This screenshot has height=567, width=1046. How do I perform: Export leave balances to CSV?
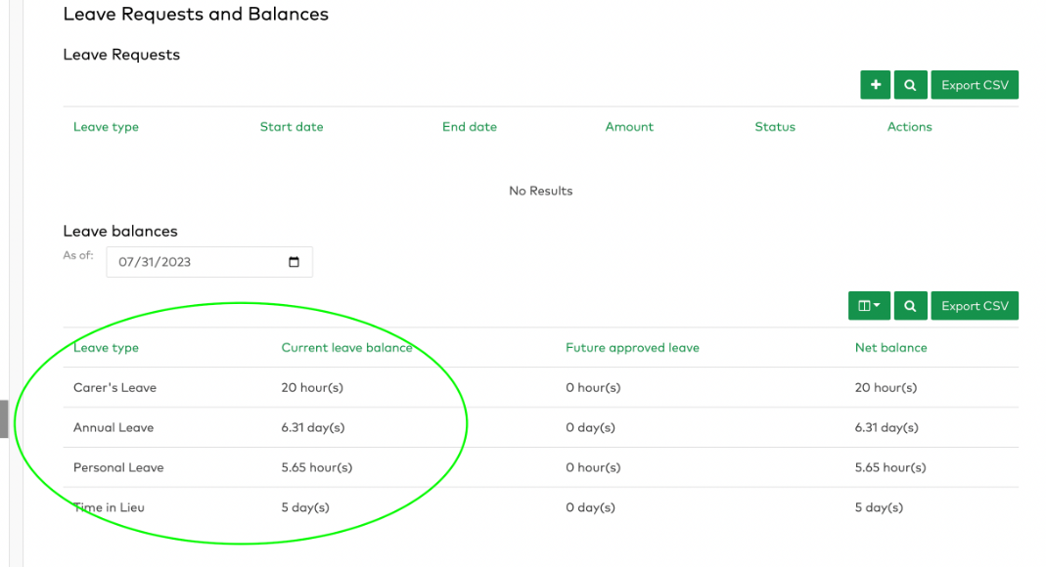click(x=975, y=306)
